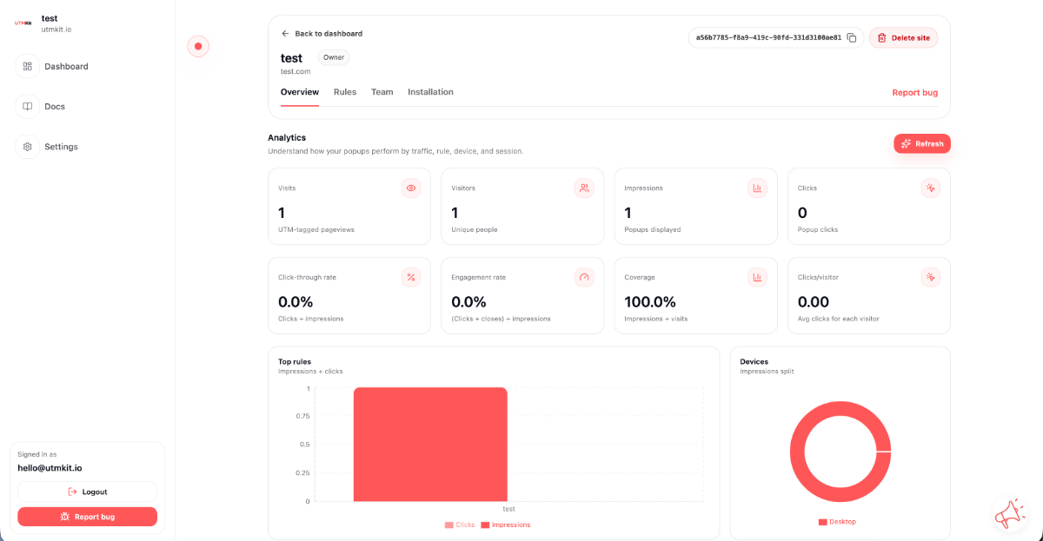Click the bar chart icon on the Impressions card

[x=757, y=188]
